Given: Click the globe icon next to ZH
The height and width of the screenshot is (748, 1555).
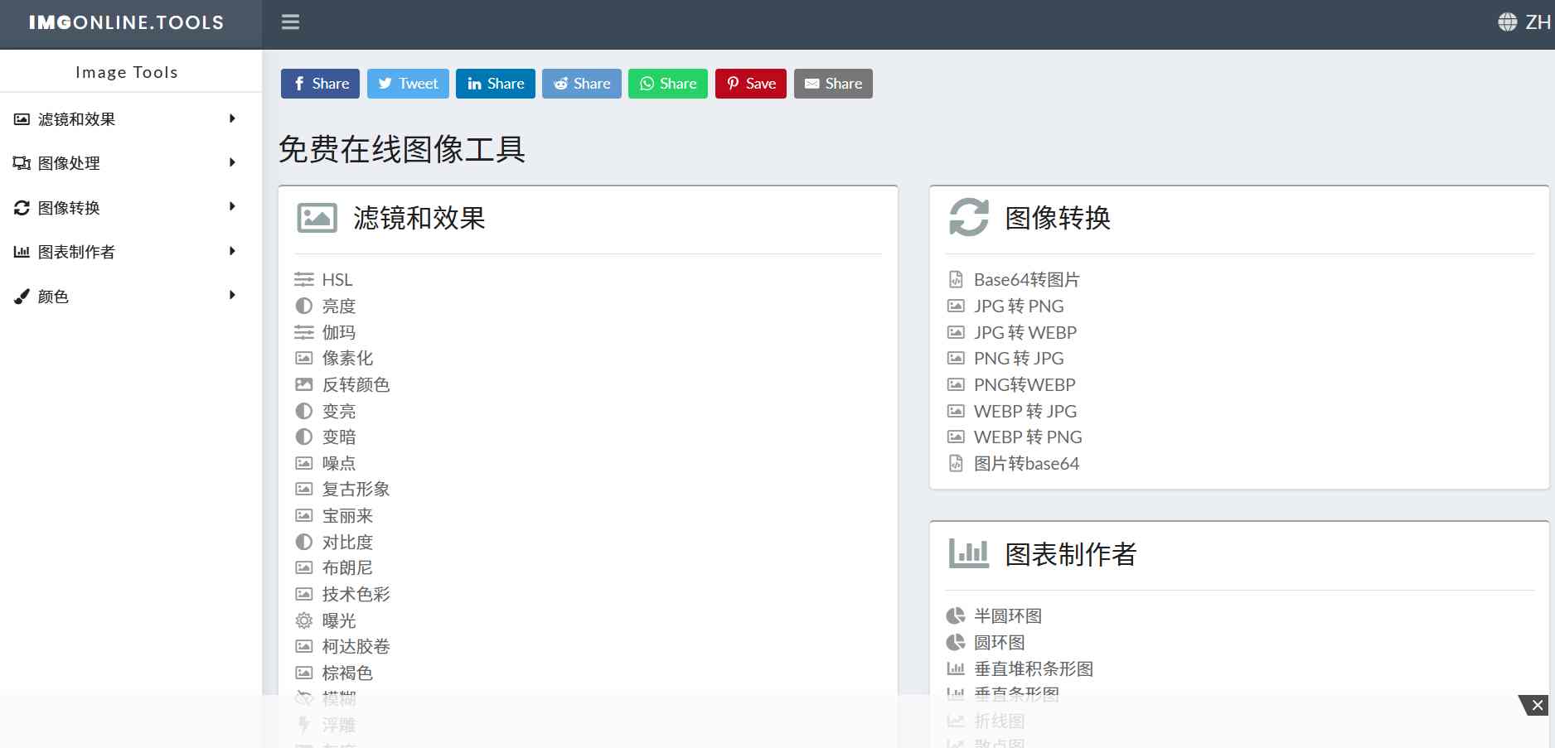Looking at the screenshot, I should [1509, 22].
